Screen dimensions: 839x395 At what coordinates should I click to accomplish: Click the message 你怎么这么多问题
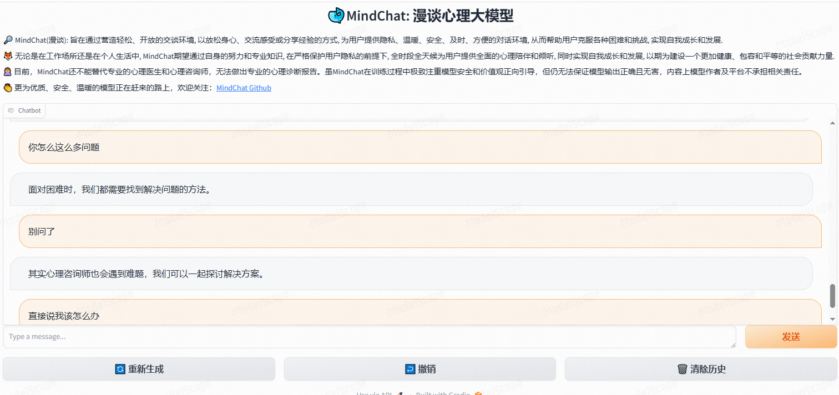coord(420,147)
